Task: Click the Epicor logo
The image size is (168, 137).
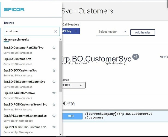Action: click(x=14, y=10)
